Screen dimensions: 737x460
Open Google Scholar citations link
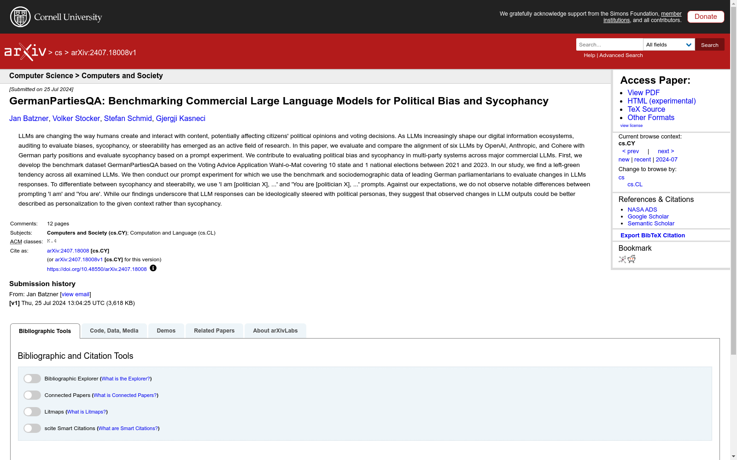coord(648,217)
